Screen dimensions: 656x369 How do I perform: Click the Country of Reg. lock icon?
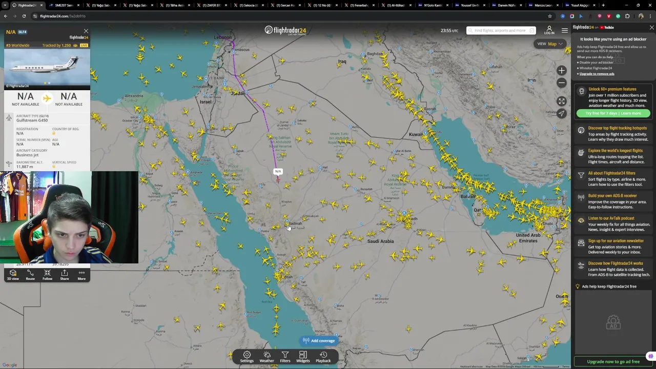pyautogui.click(x=53, y=133)
